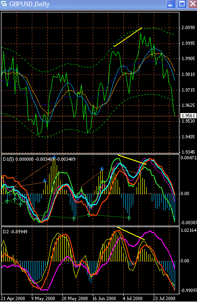Click the D2 panel 1.02164 scale label
This screenshot has height=302, width=197.
pyautogui.click(x=188, y=230)
